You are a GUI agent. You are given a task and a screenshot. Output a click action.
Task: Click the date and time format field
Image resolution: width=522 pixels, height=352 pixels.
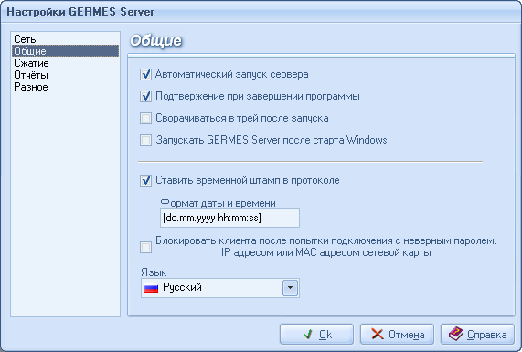pos(229,219)
